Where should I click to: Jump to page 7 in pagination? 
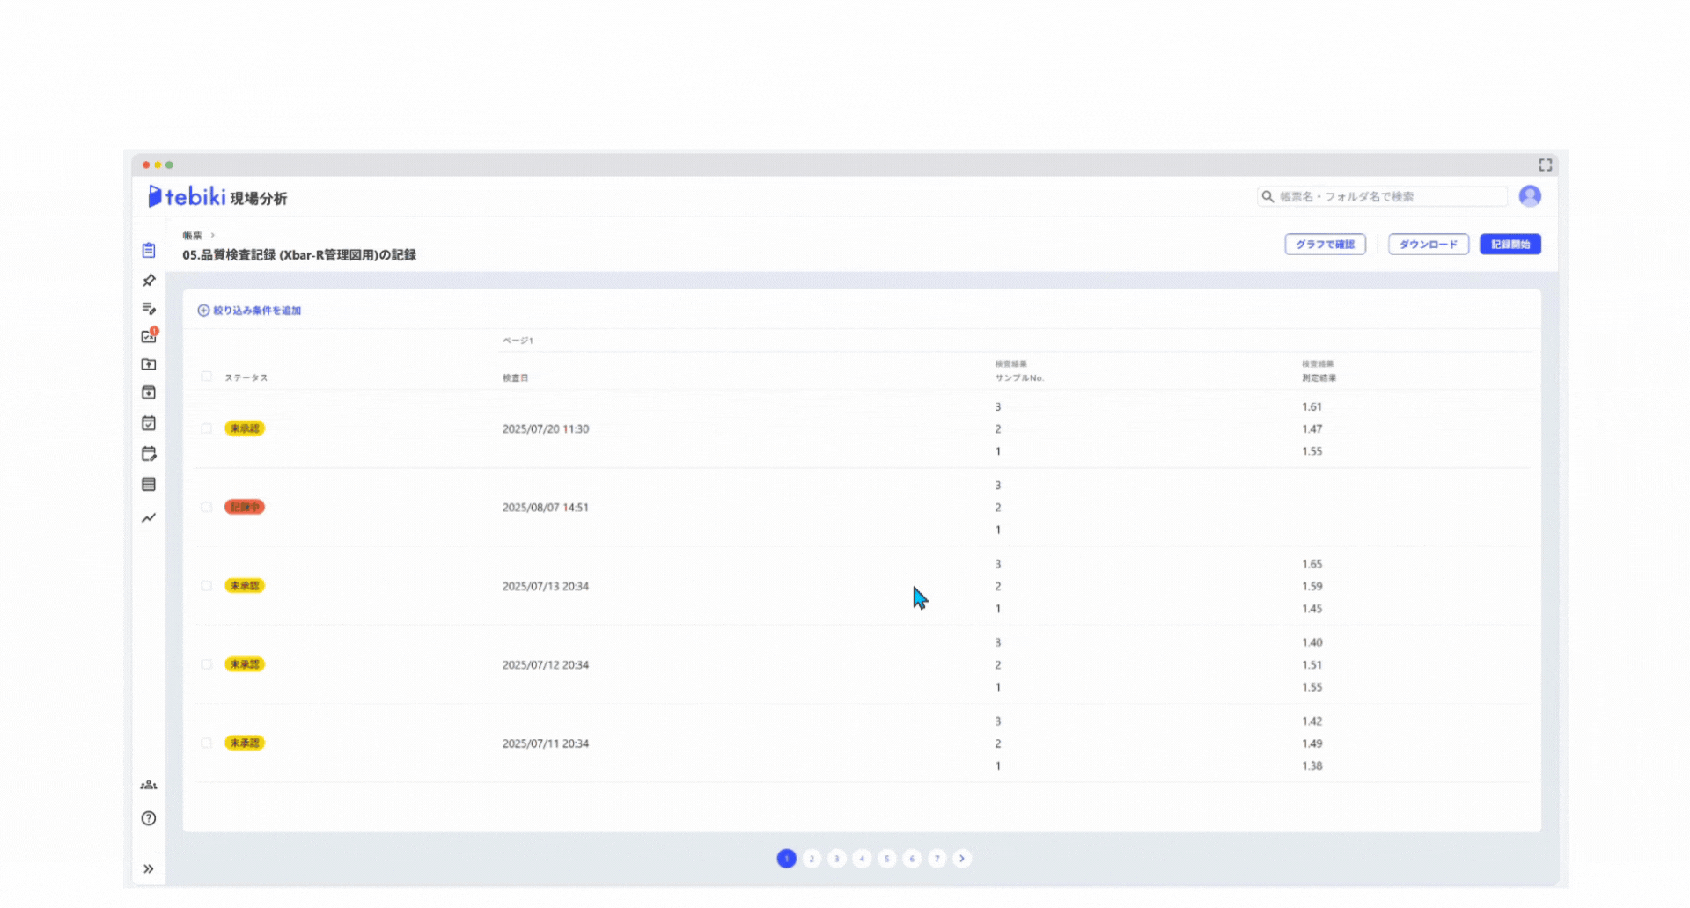click(x=937, y=859)
